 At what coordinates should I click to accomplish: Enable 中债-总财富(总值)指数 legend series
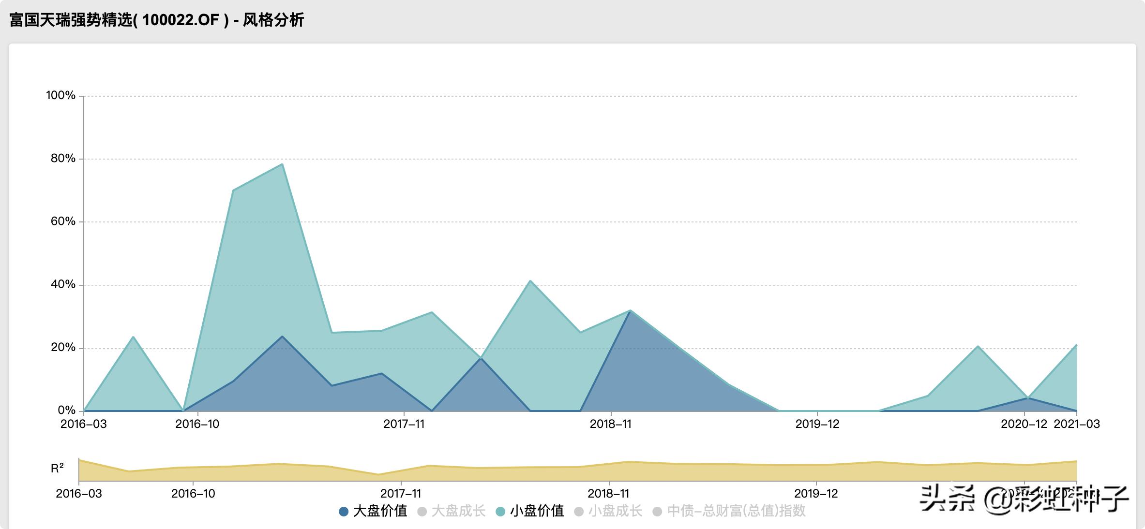[x=736, y=511]
